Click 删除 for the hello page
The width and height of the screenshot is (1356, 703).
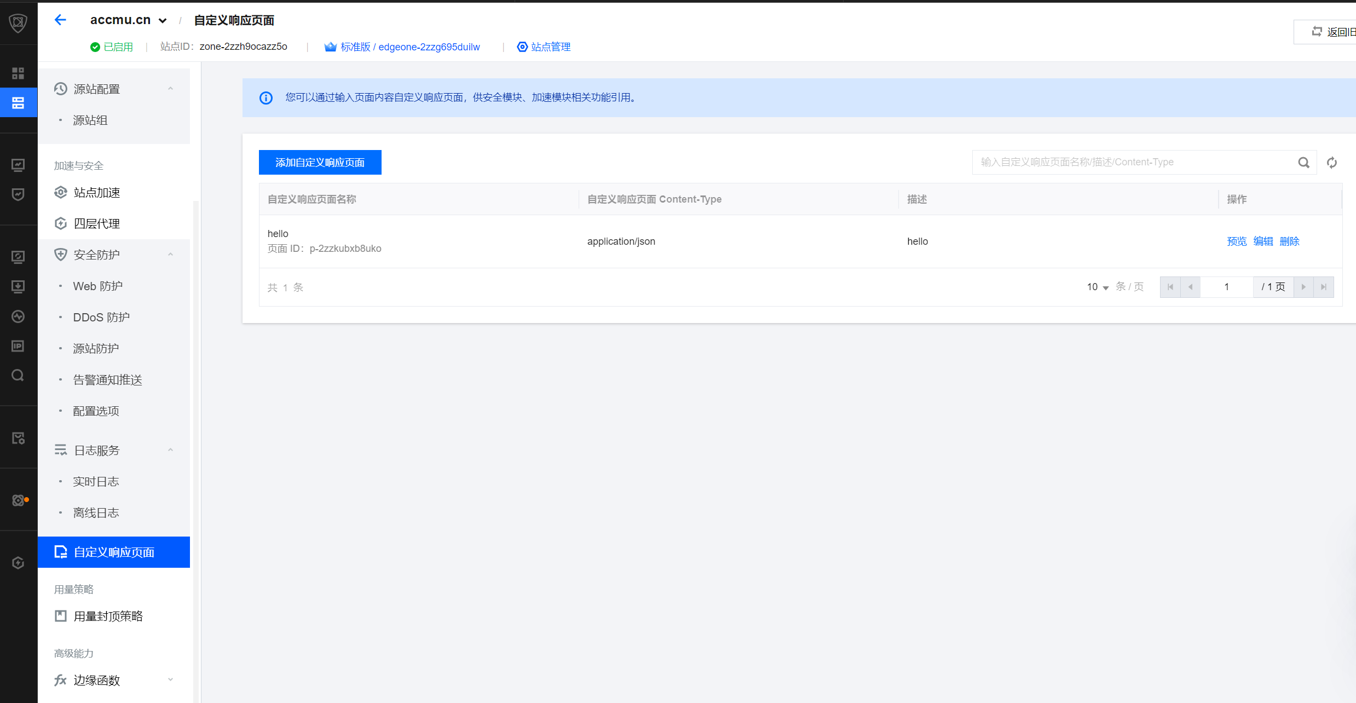pyautogui.click(x=1289, y=241)
